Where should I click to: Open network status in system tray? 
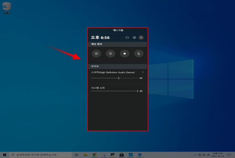[x=200, y=155]
